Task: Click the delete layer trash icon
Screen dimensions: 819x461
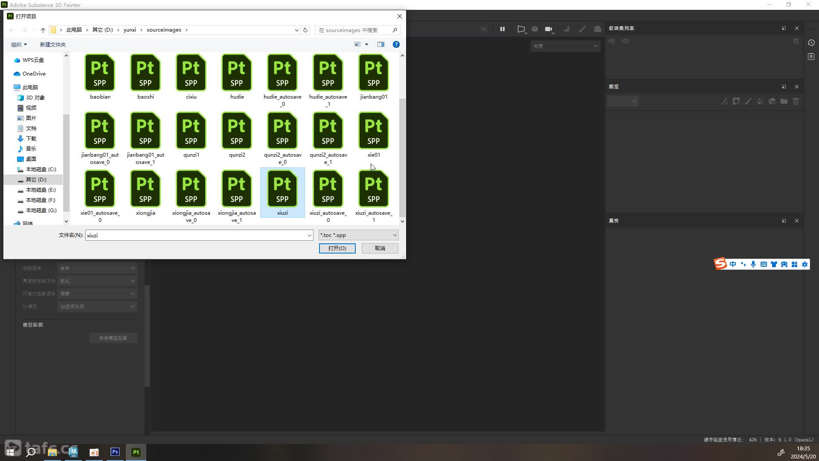Action: point(796,101)
